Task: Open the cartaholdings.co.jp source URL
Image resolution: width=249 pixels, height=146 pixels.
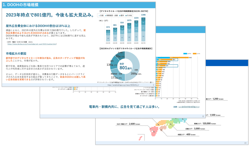Action: (126, 85)
